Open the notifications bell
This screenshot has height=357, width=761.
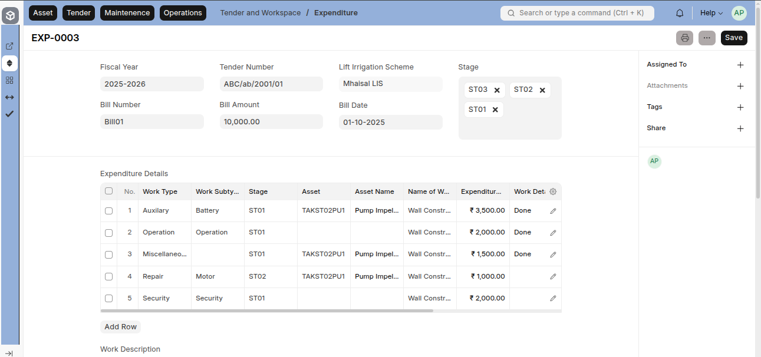pyautogui.click(x=680, y=13)
